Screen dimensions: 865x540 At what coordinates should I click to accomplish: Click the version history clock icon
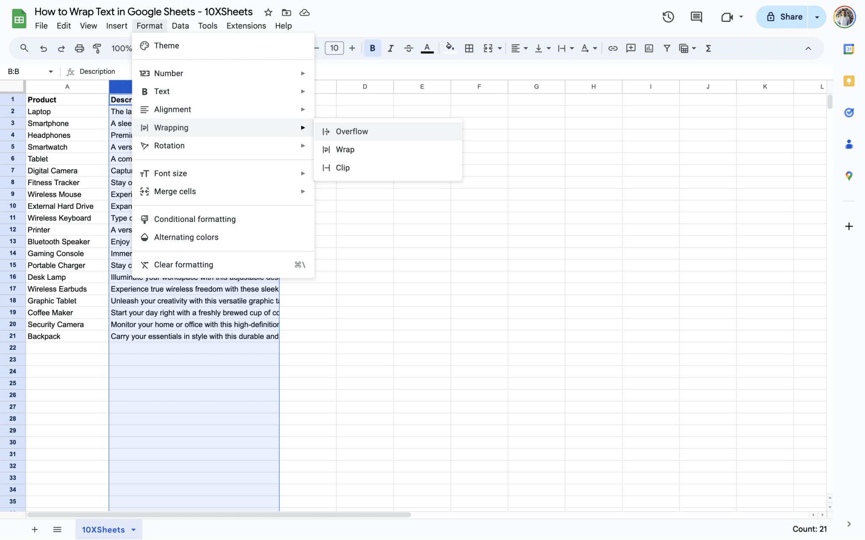tap(668, 17)
